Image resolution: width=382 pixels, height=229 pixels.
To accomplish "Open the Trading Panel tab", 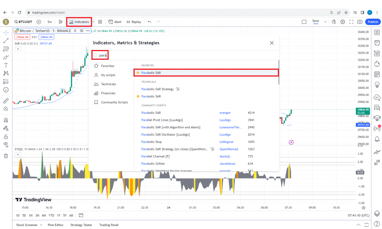I will pyautogui.click(x=109, y=225).
